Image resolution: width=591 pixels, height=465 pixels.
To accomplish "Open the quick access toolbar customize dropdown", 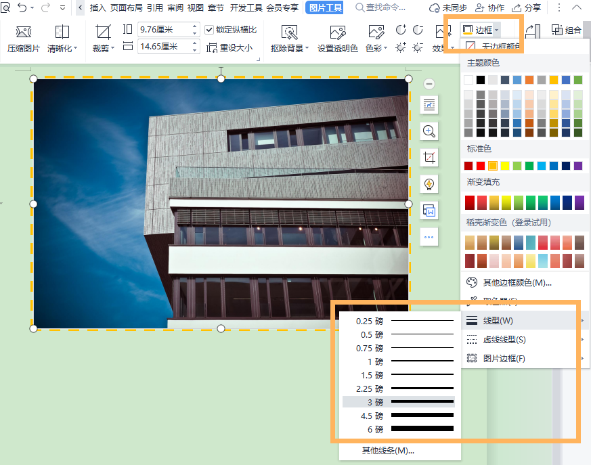I will pyautogui.click(x=62, y=7).
